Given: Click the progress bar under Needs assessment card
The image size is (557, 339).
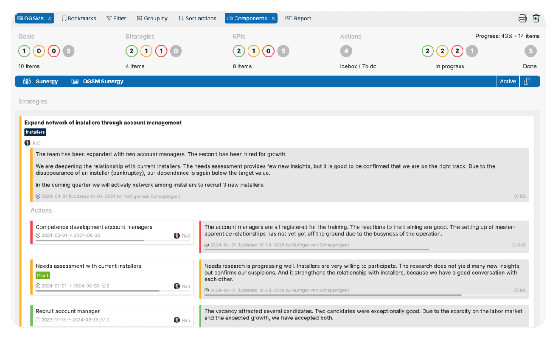Looking at the screenshot, I should [x=113, y=291].
